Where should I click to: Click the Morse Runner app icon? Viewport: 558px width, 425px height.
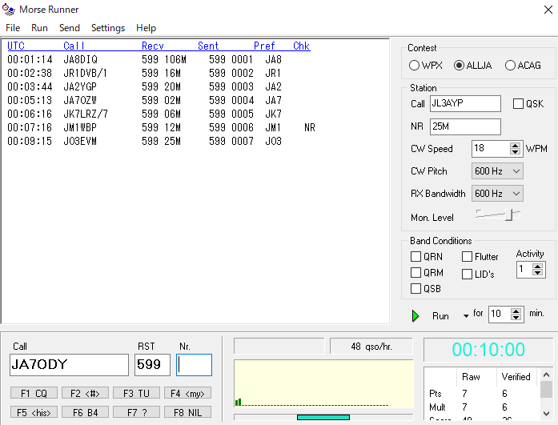(x=9, y=10)
